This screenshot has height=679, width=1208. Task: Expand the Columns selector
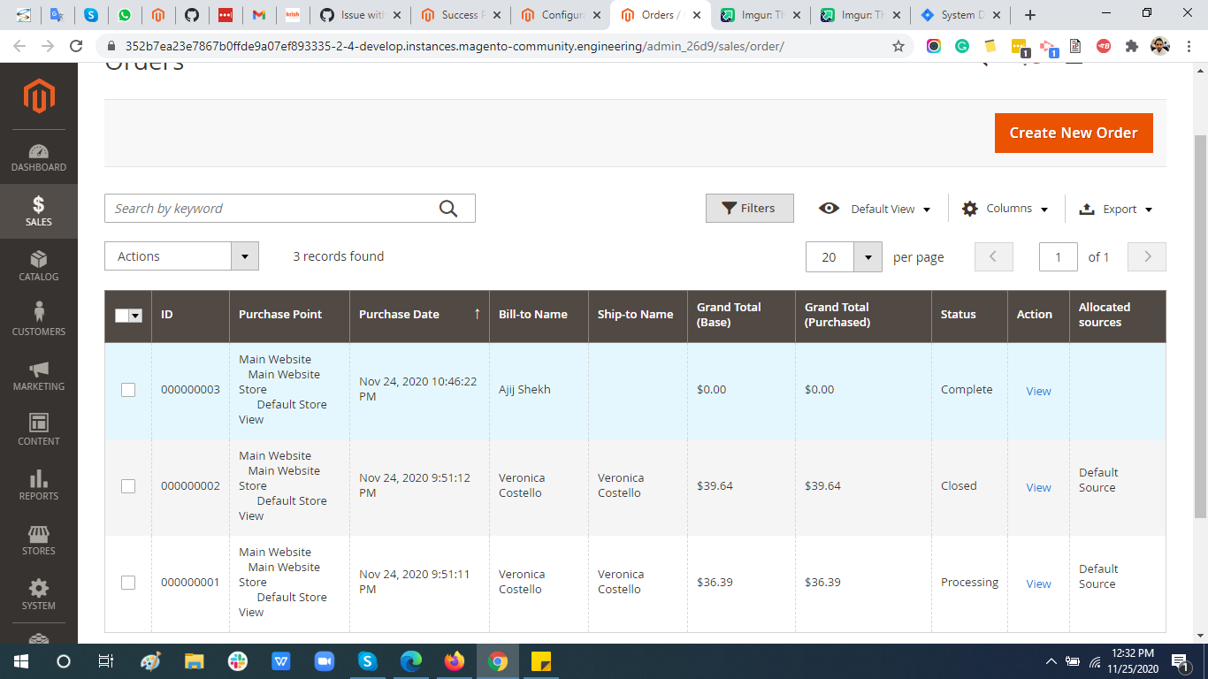[x=1005, y=208]
